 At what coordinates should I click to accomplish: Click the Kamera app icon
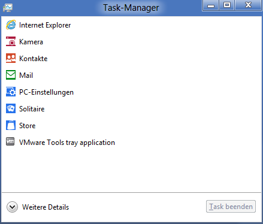(x=11, y=41)
